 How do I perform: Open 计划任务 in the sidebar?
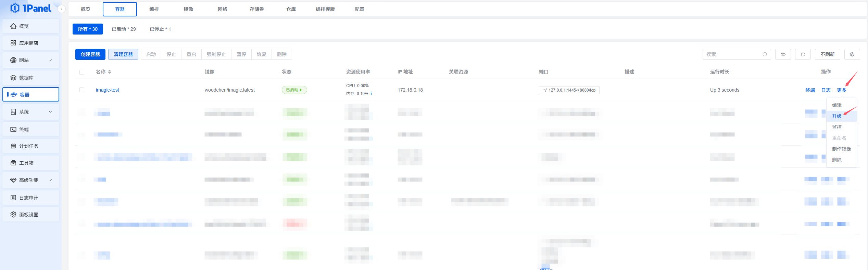click(x=31, y=146)
